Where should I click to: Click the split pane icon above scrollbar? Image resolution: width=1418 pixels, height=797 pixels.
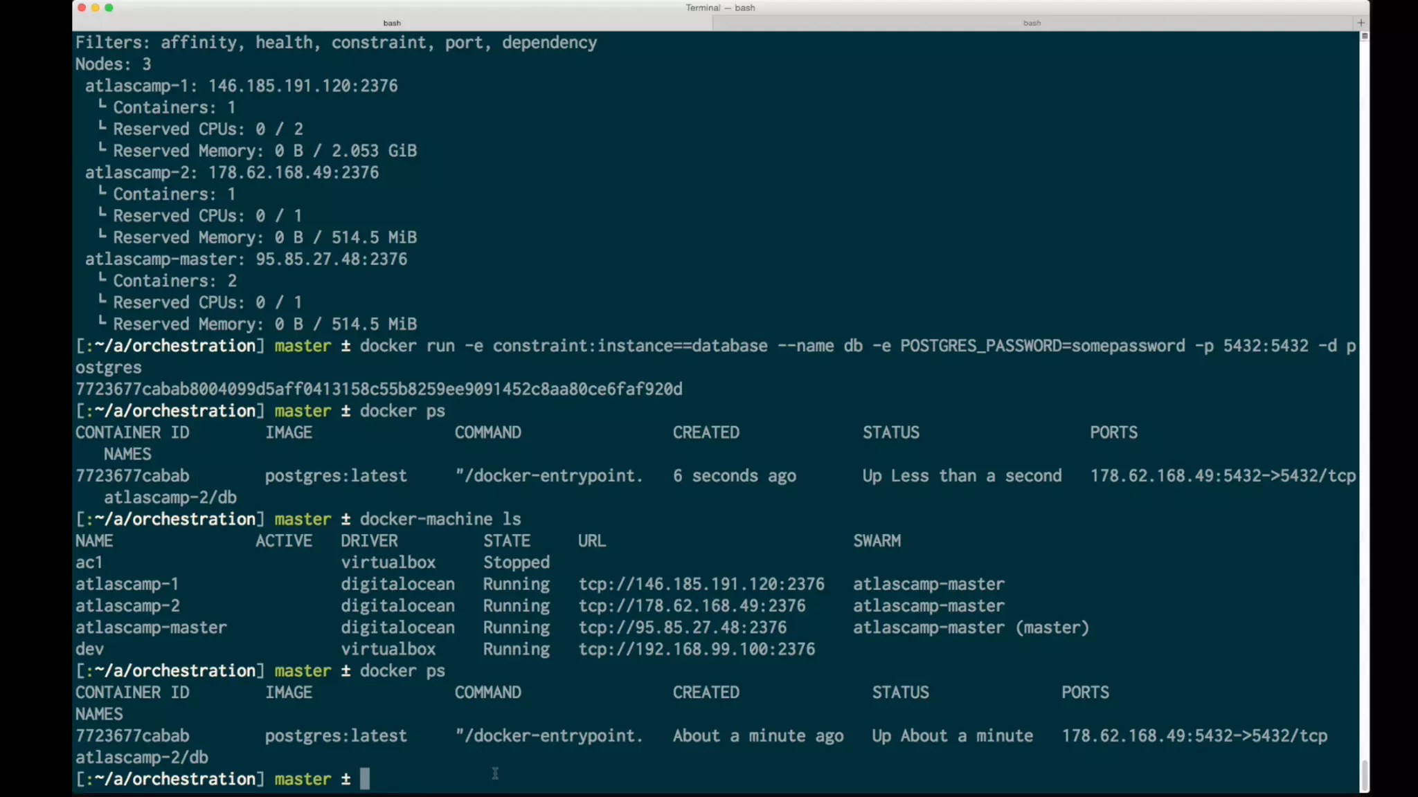pyautogui.click(x=1364, y=36)
